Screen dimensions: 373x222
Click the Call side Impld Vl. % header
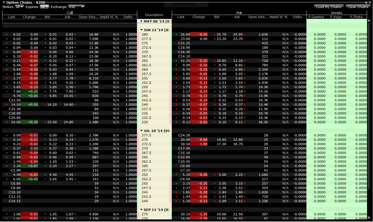(109, 17)
